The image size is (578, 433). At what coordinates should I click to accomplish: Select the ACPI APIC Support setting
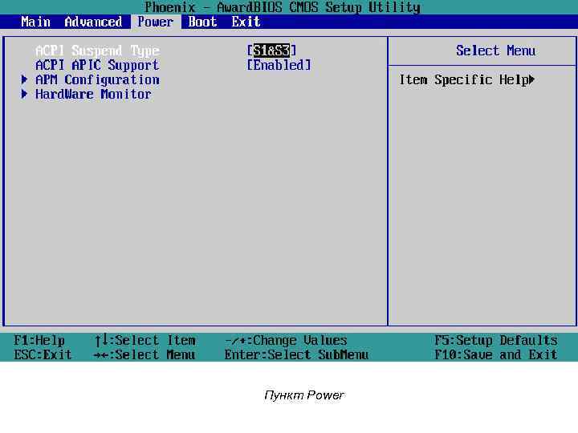point(97,65)
